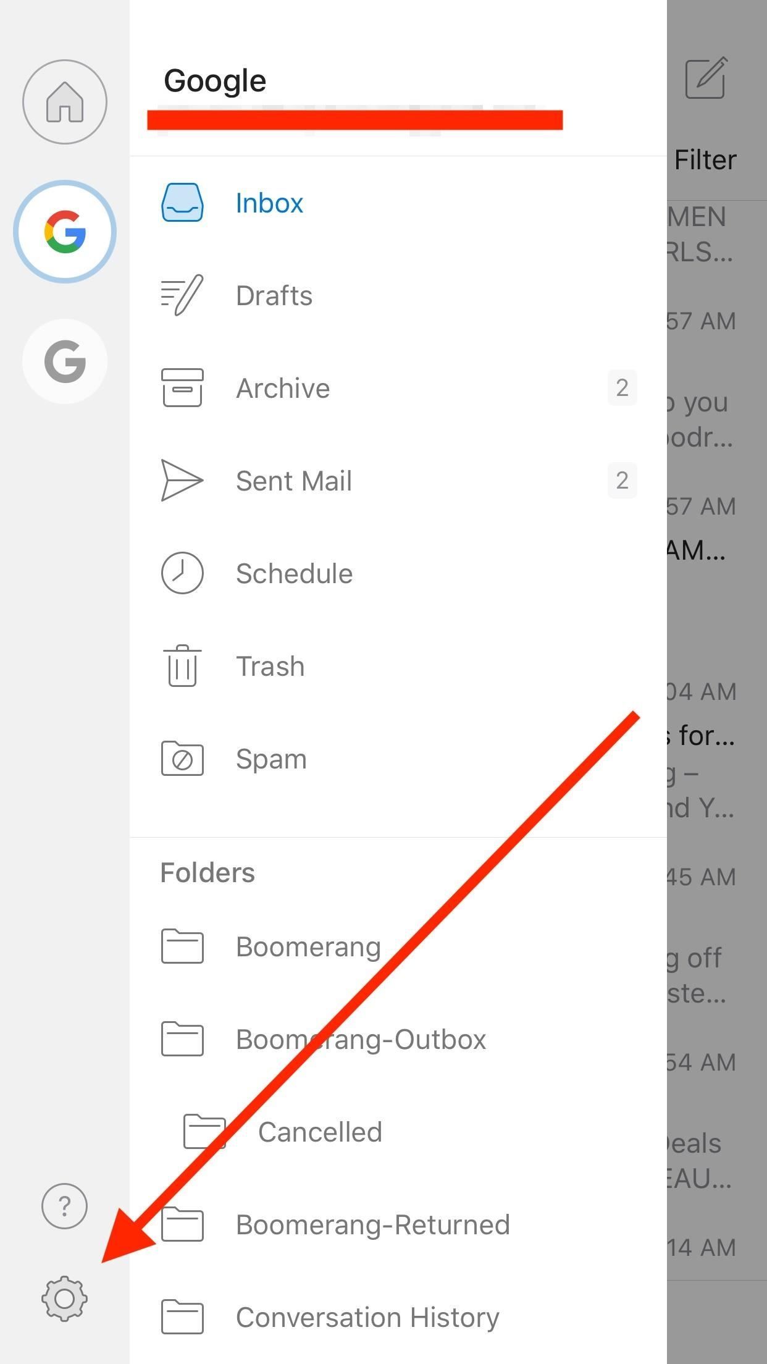Open the Boomerang folder

[308, 946]
